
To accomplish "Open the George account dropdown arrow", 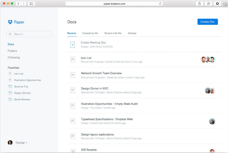I will [x=27, y=143].
